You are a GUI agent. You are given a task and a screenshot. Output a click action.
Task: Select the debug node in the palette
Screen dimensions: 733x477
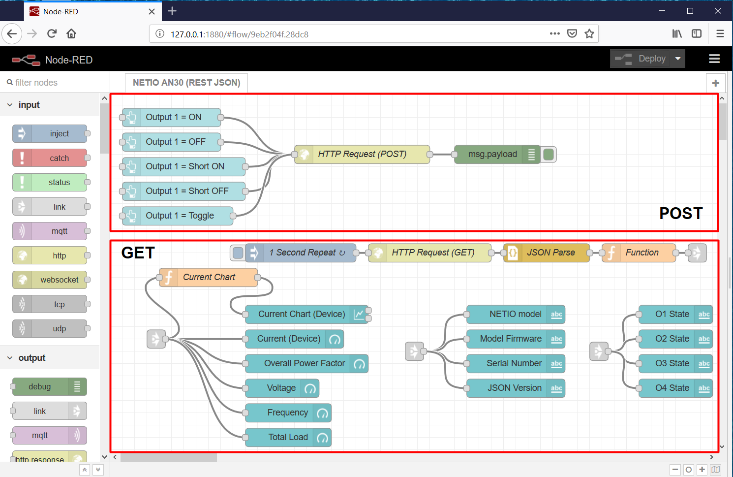[48, 386]
